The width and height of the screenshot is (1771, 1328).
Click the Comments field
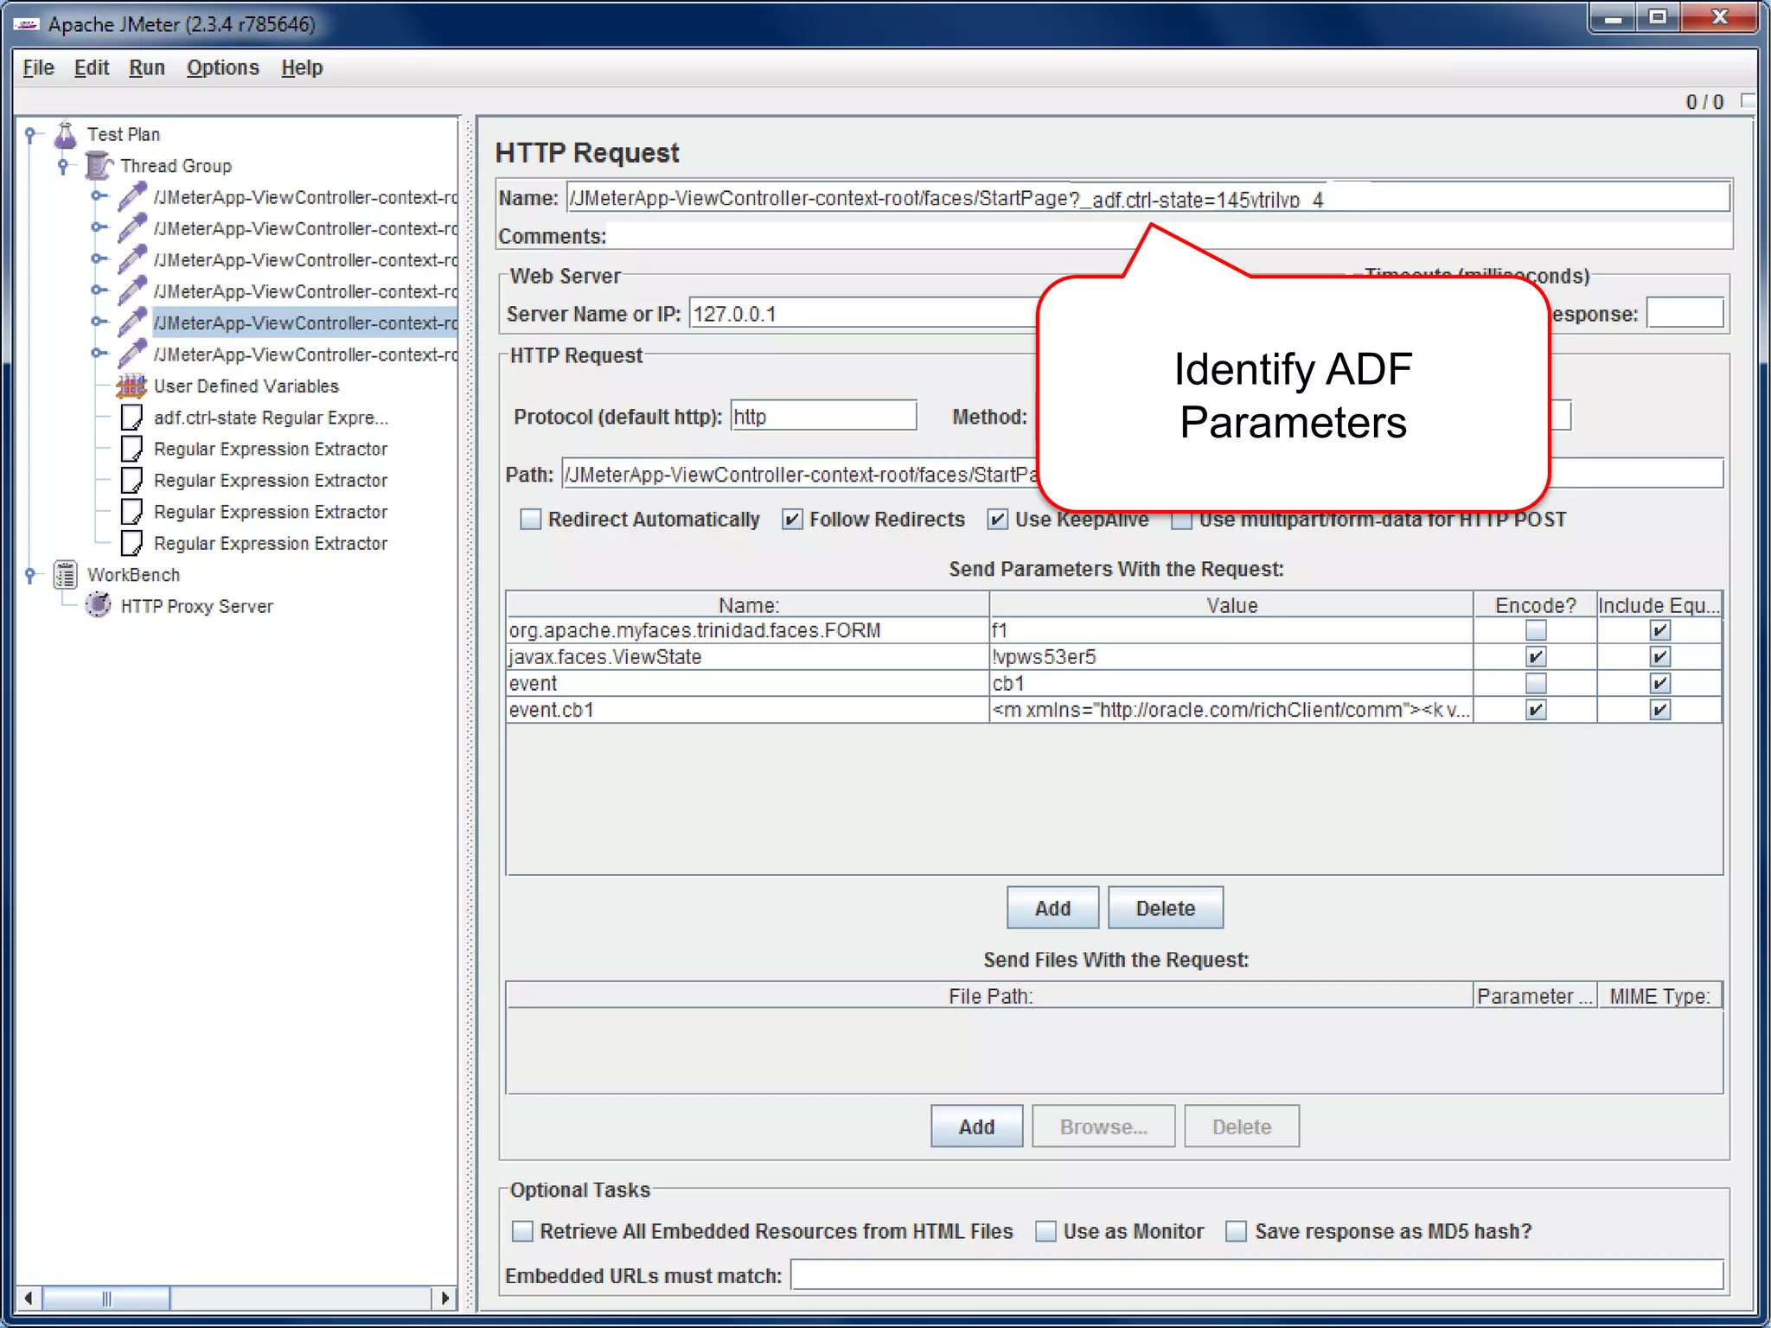pyautogui.click(x=1169, y=236)
